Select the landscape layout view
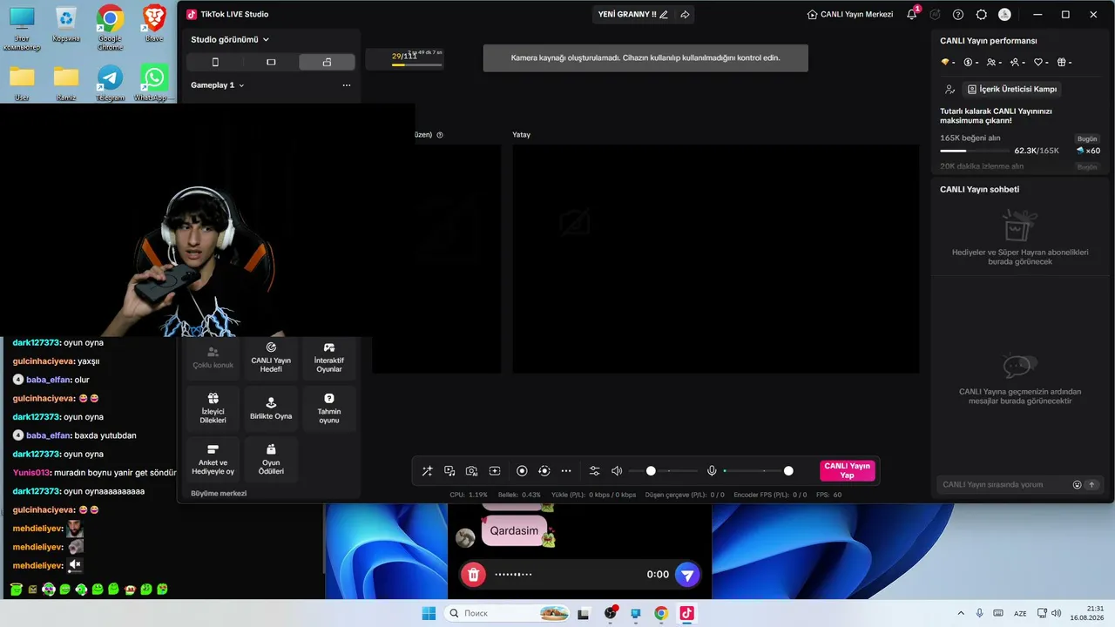 (x=271, y=62)
